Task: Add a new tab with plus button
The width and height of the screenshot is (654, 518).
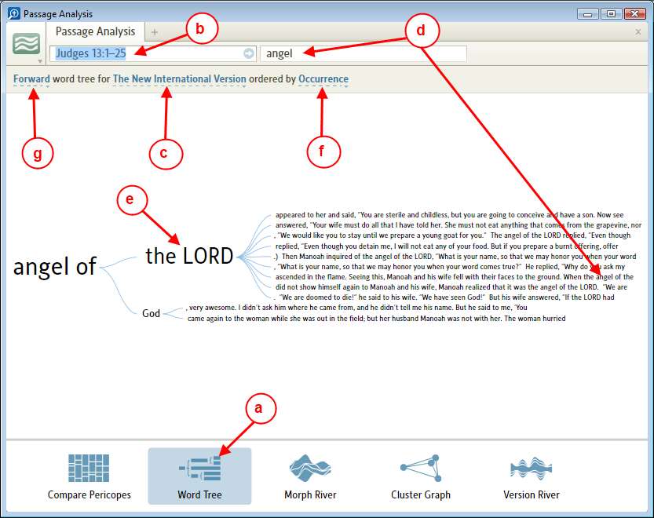Action: coord(155,31)
